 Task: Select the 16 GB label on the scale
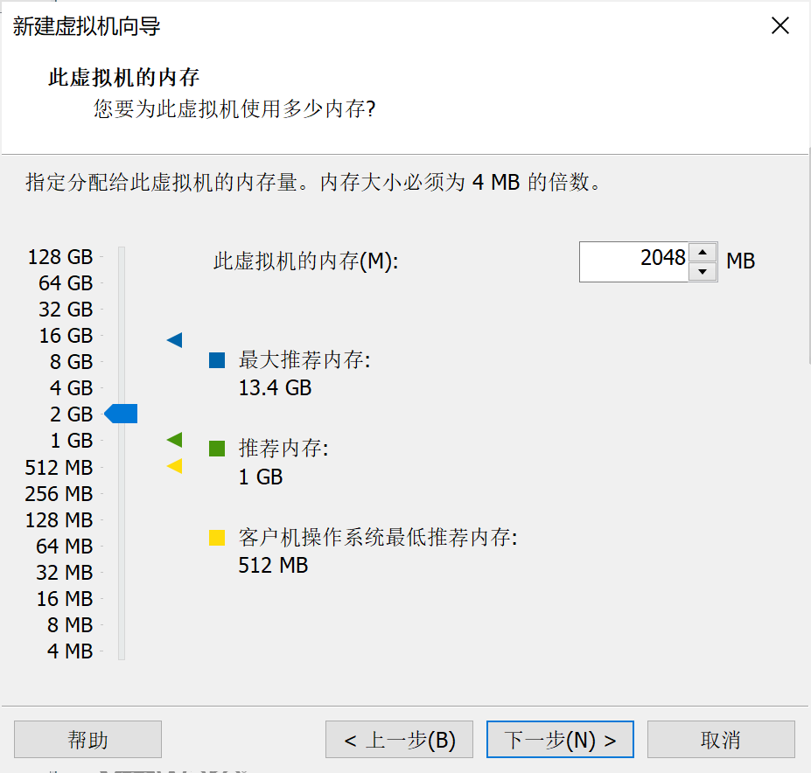pos(66,336)
